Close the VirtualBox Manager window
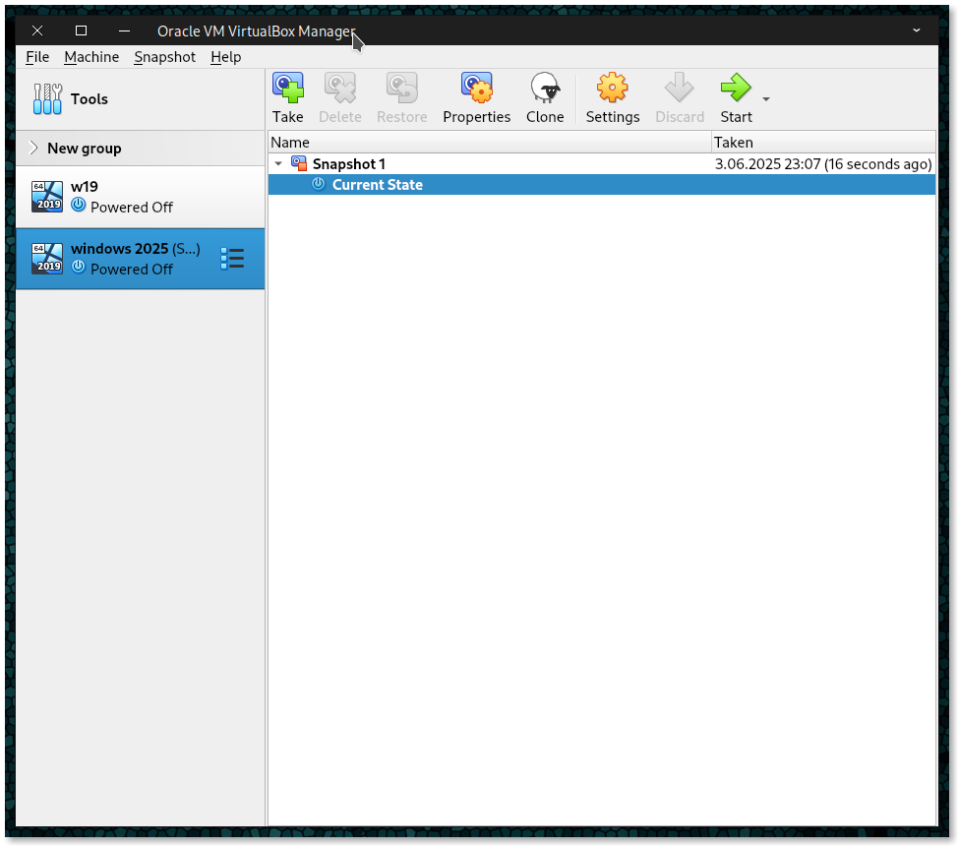Viewport: 958px width, 846px height. click(x=37, y=30)
